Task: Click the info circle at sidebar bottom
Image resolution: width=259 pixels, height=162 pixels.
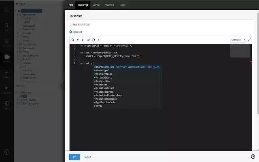Action: click(6, 152)
